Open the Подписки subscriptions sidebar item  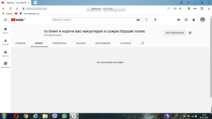click(5, 54)
